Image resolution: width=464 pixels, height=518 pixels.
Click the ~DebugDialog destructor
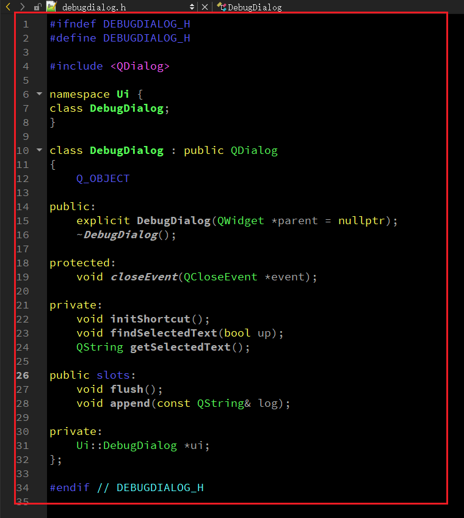(x=117, y=235)
